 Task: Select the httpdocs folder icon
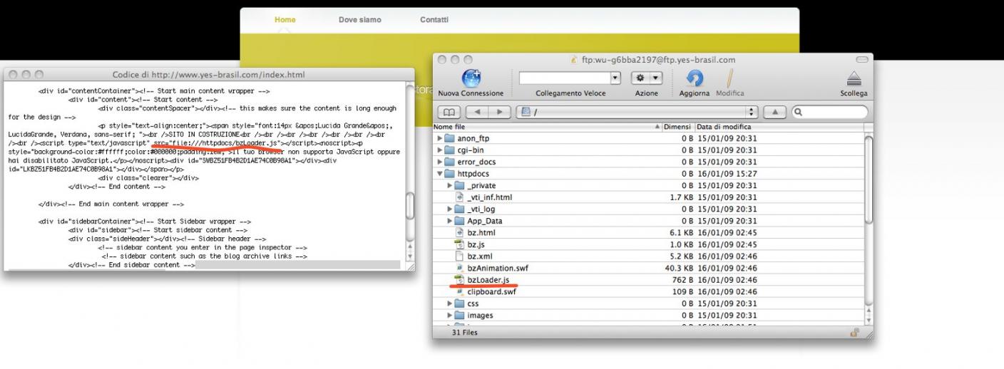450,174
